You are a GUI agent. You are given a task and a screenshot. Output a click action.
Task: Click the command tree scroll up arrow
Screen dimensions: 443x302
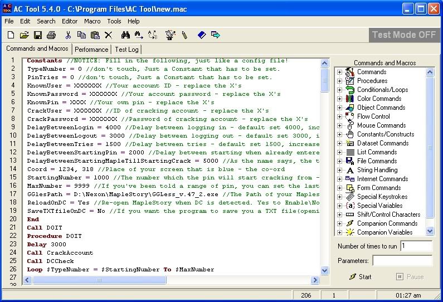tap(430, 72)
